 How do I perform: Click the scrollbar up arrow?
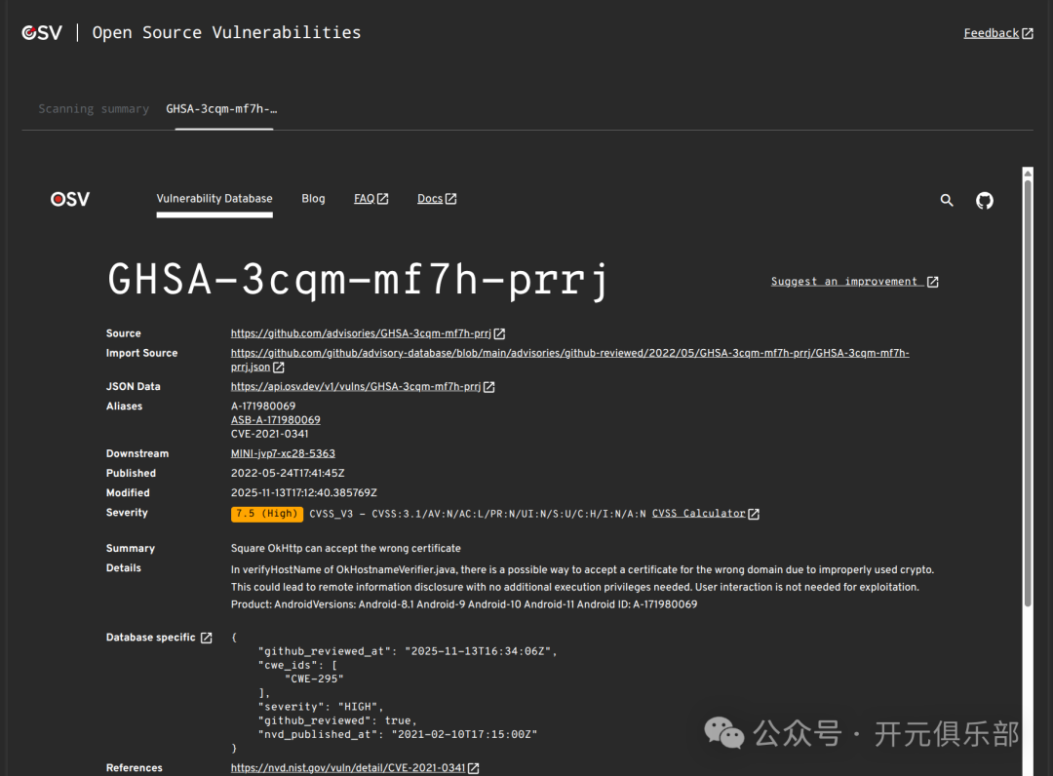(1028, 174)
